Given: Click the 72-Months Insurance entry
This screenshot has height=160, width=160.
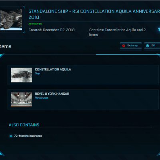Looking at the screenshot, I should (28, 136).
